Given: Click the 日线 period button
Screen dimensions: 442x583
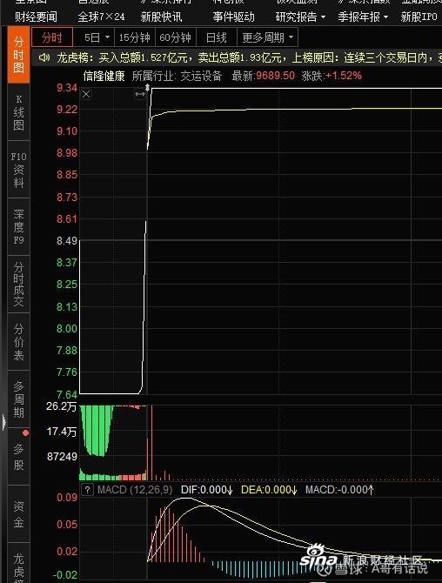Looking at the screenshot, I should (216, 37).
